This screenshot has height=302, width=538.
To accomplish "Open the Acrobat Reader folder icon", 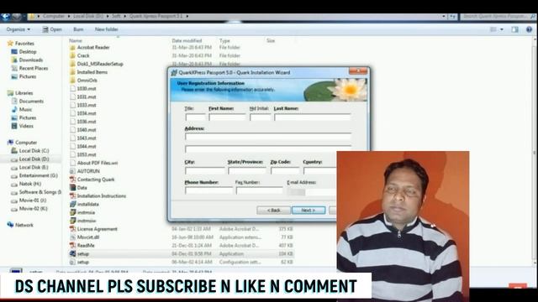I will point(73,47).
